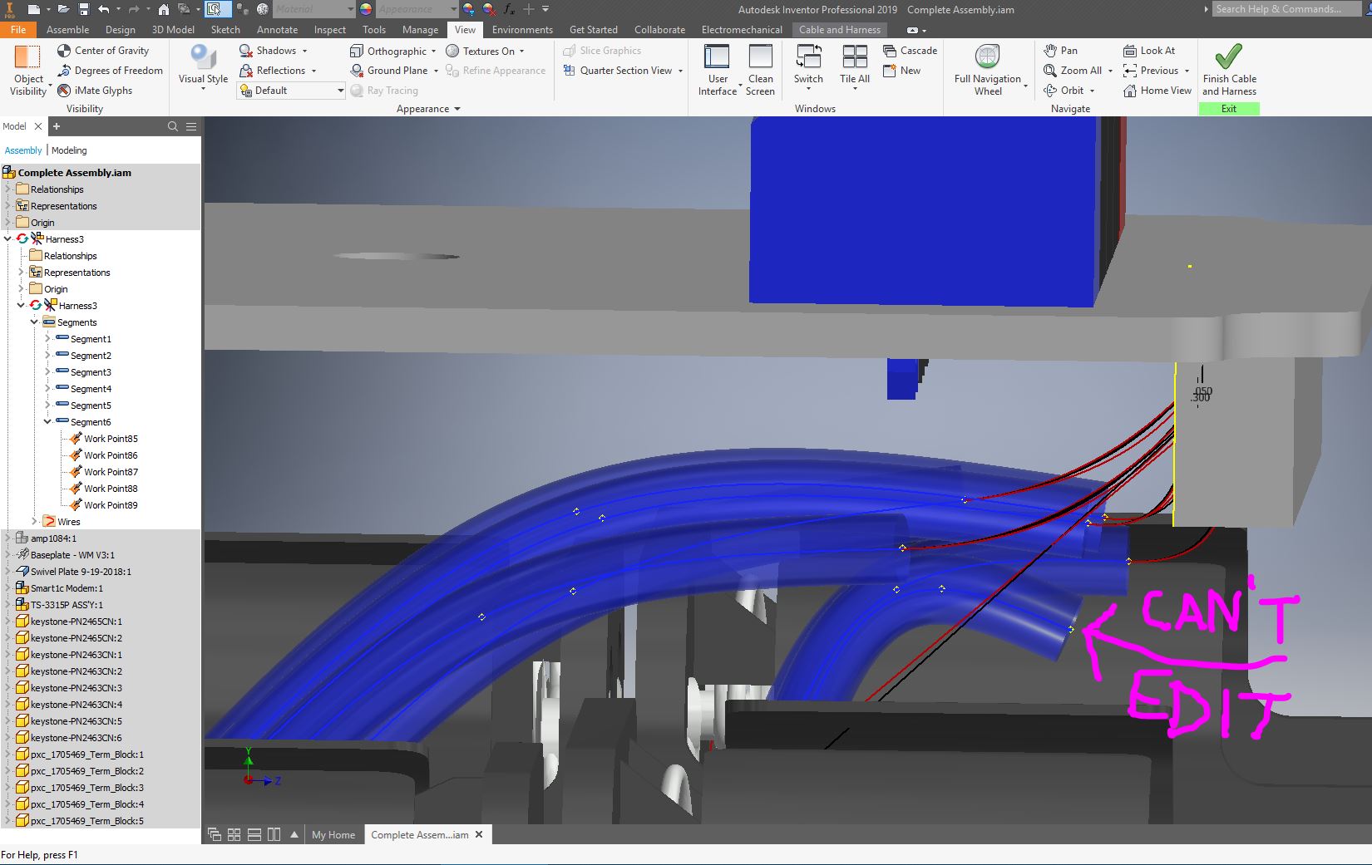Open the Cable and Harness ribbon tab
The height and width of the screenshot is (865, 1372).
tap(839, 30)
